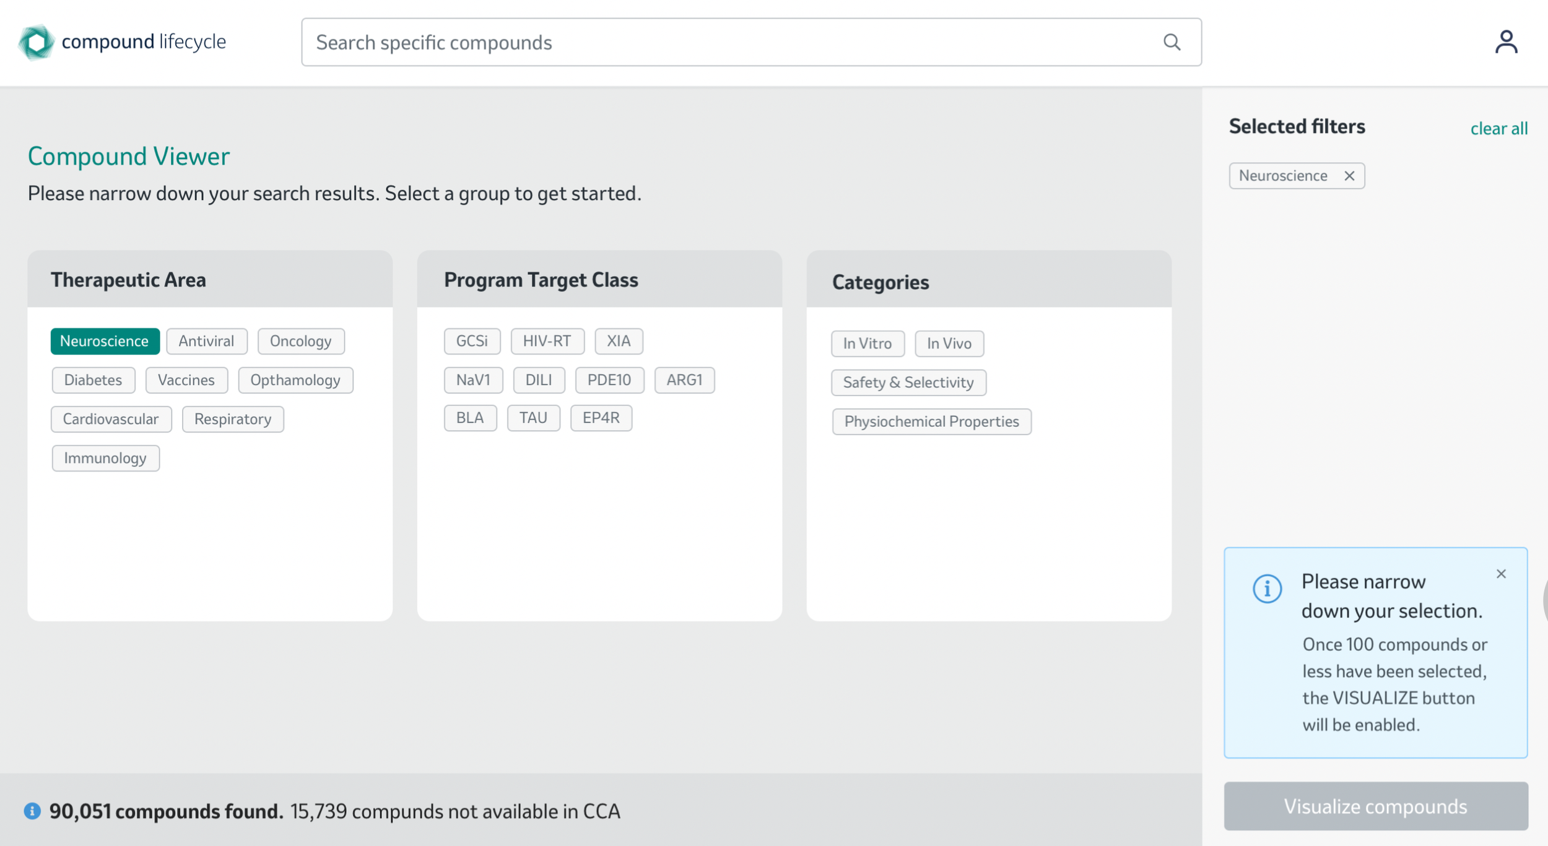Screen dimensions: 1548x846
Task: Click the clear all link
Action: click(1498, 128)
